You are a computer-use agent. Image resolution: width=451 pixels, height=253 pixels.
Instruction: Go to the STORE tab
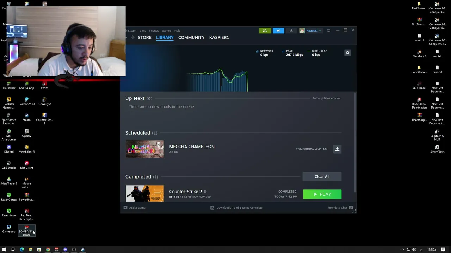point(144,37)
